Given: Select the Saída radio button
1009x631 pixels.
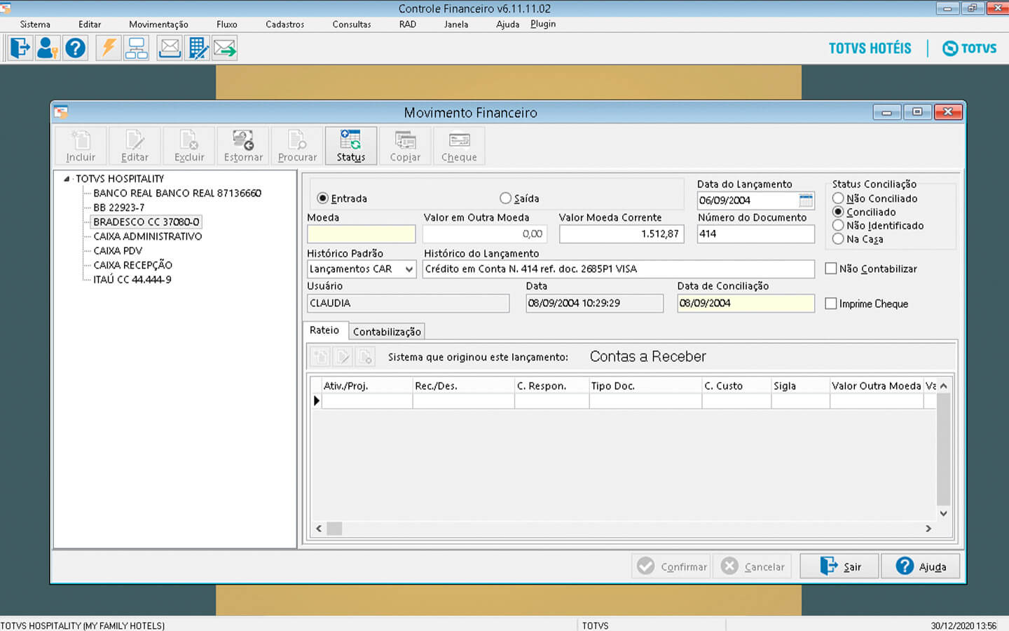Looking at the screenshot, I should tap(505, 198).
